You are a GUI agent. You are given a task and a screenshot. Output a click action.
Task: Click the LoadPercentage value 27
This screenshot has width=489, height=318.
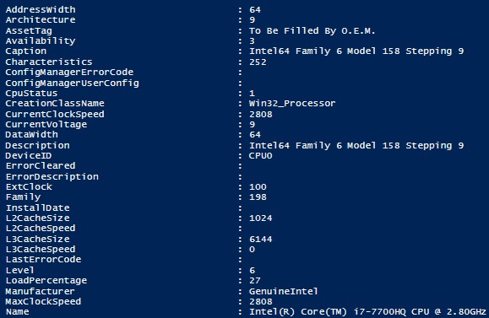pyautogui.click(x=255, y=281)
